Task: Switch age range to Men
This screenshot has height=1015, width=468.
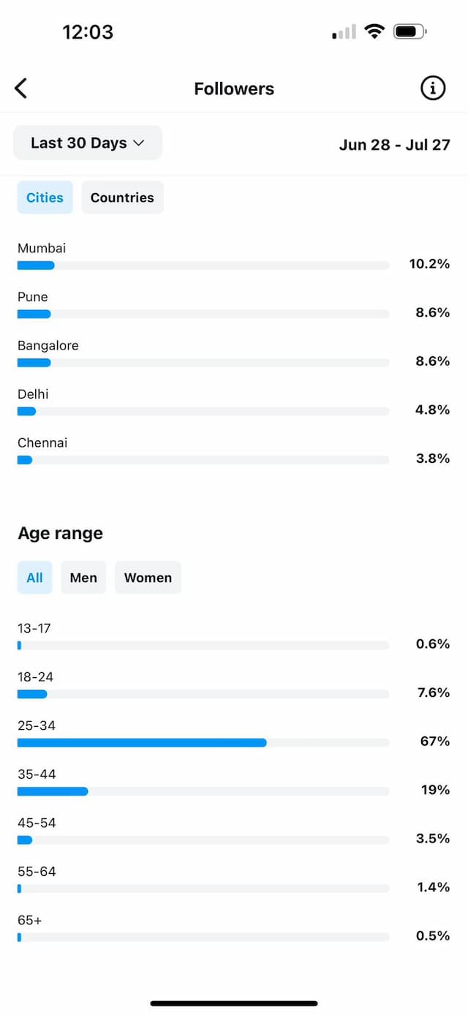Action: (83, 578)
